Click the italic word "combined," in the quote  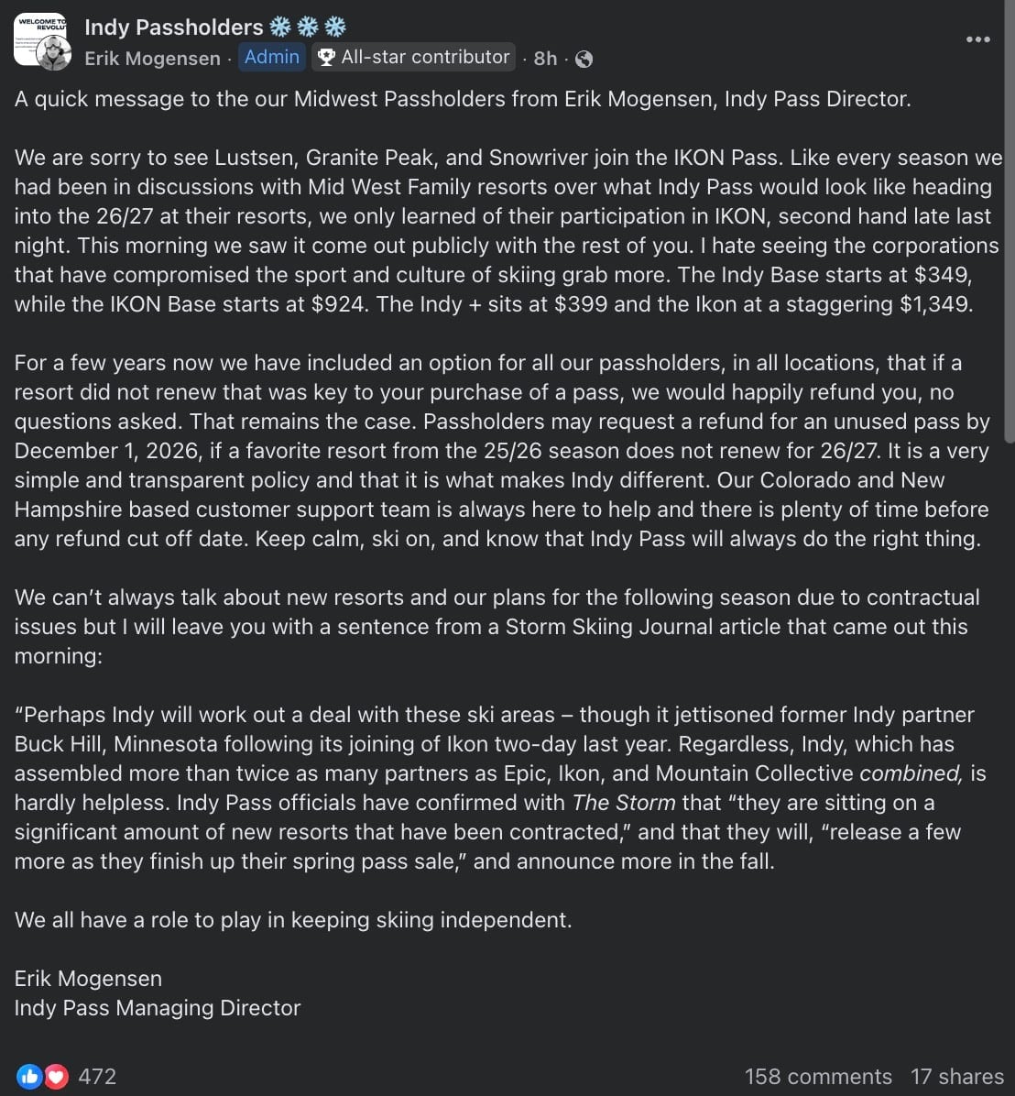911,773
